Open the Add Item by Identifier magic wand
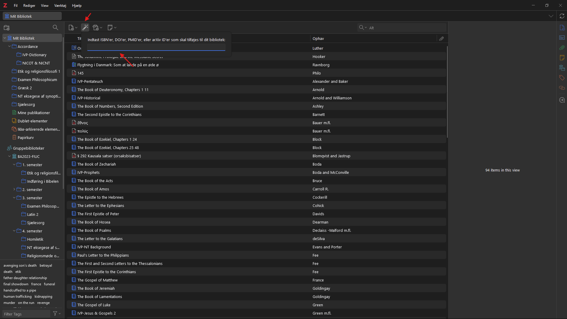This screenshot has height=319, width=567. pos(85,27)
